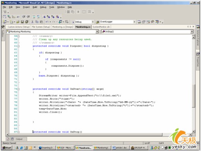Switch to SystemMonitor.sln tab
Screen dimensions: 201x151
tap(101, 27)
